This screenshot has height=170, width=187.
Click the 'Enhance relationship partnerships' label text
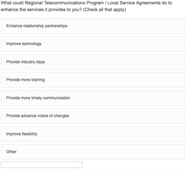point(37,26)
